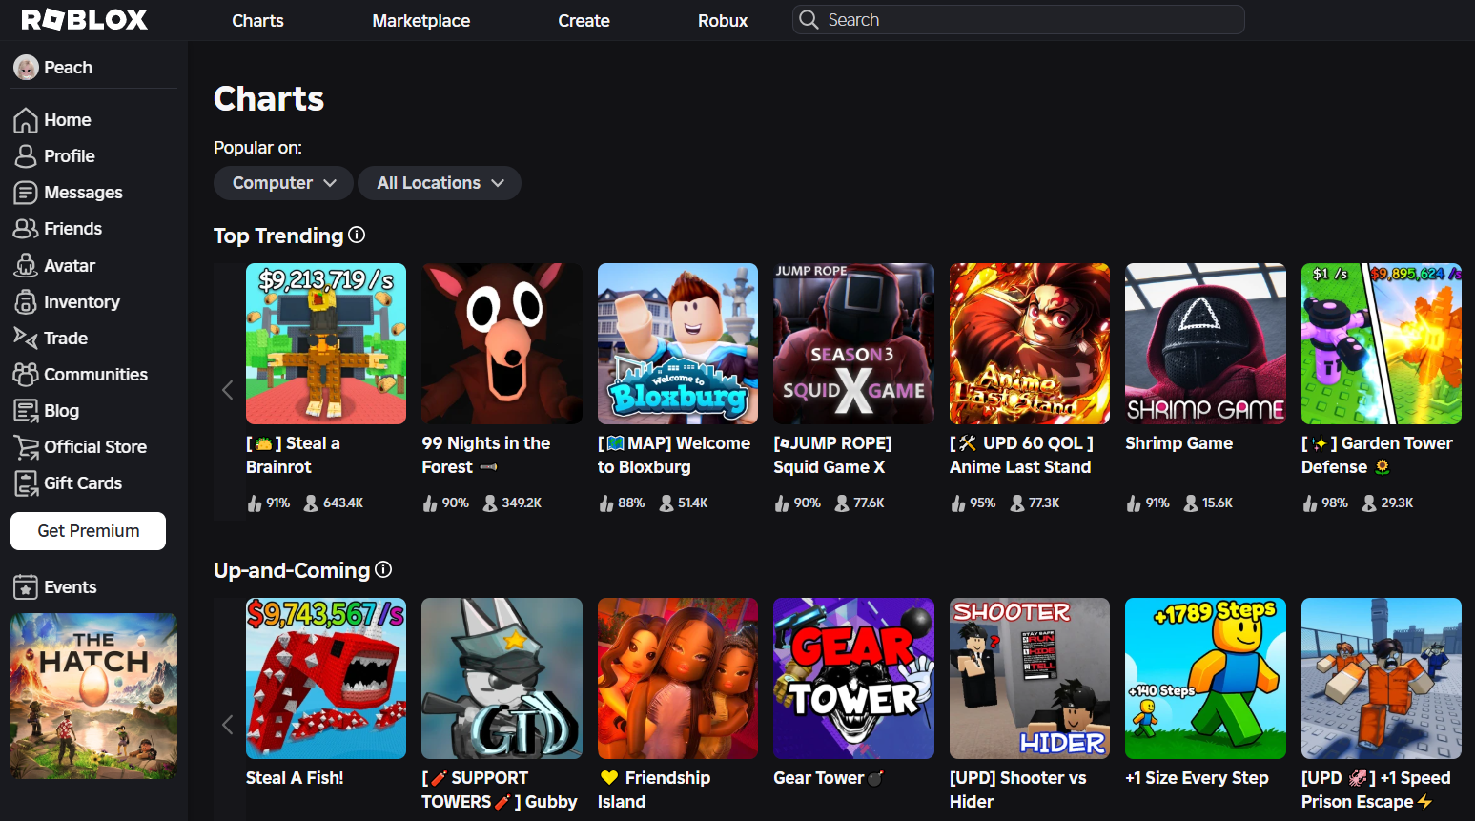
Task: Click the Up-and-Coming info icon
Action: point(383,569)
